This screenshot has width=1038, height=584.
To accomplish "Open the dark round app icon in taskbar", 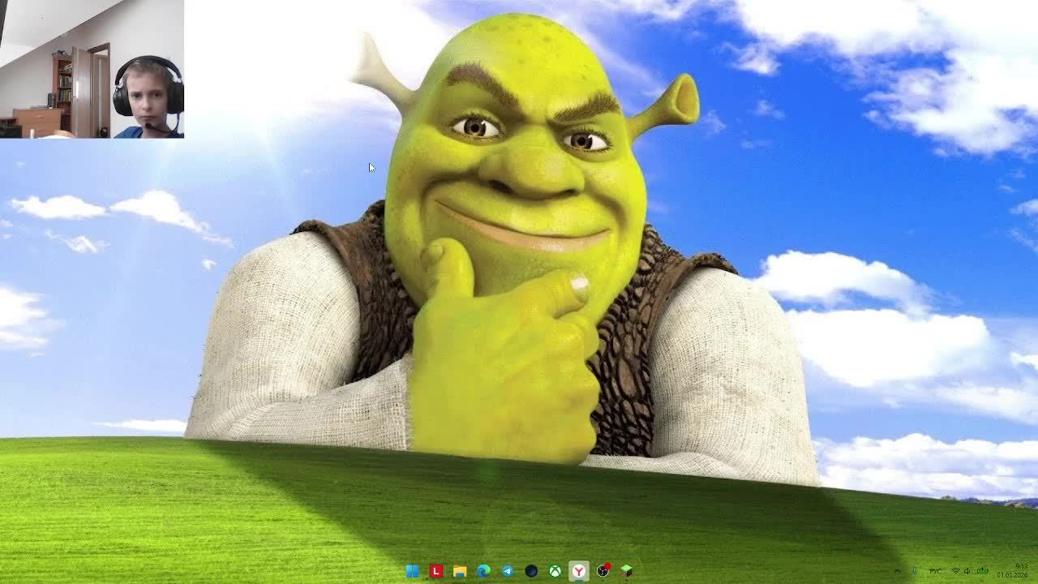I will point(531,571).
